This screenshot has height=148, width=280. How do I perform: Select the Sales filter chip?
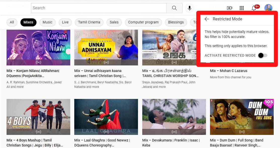tap(114, 22)
